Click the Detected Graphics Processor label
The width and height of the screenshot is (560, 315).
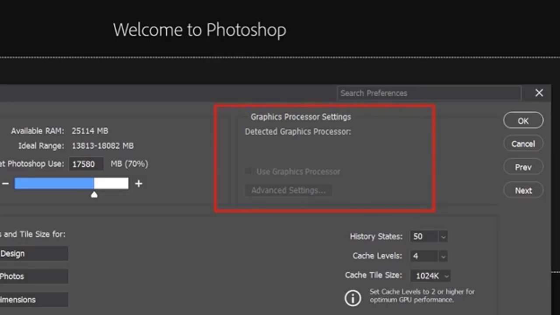pos(298,132)
